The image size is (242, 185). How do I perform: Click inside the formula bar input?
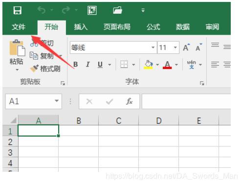pos(186,101)
